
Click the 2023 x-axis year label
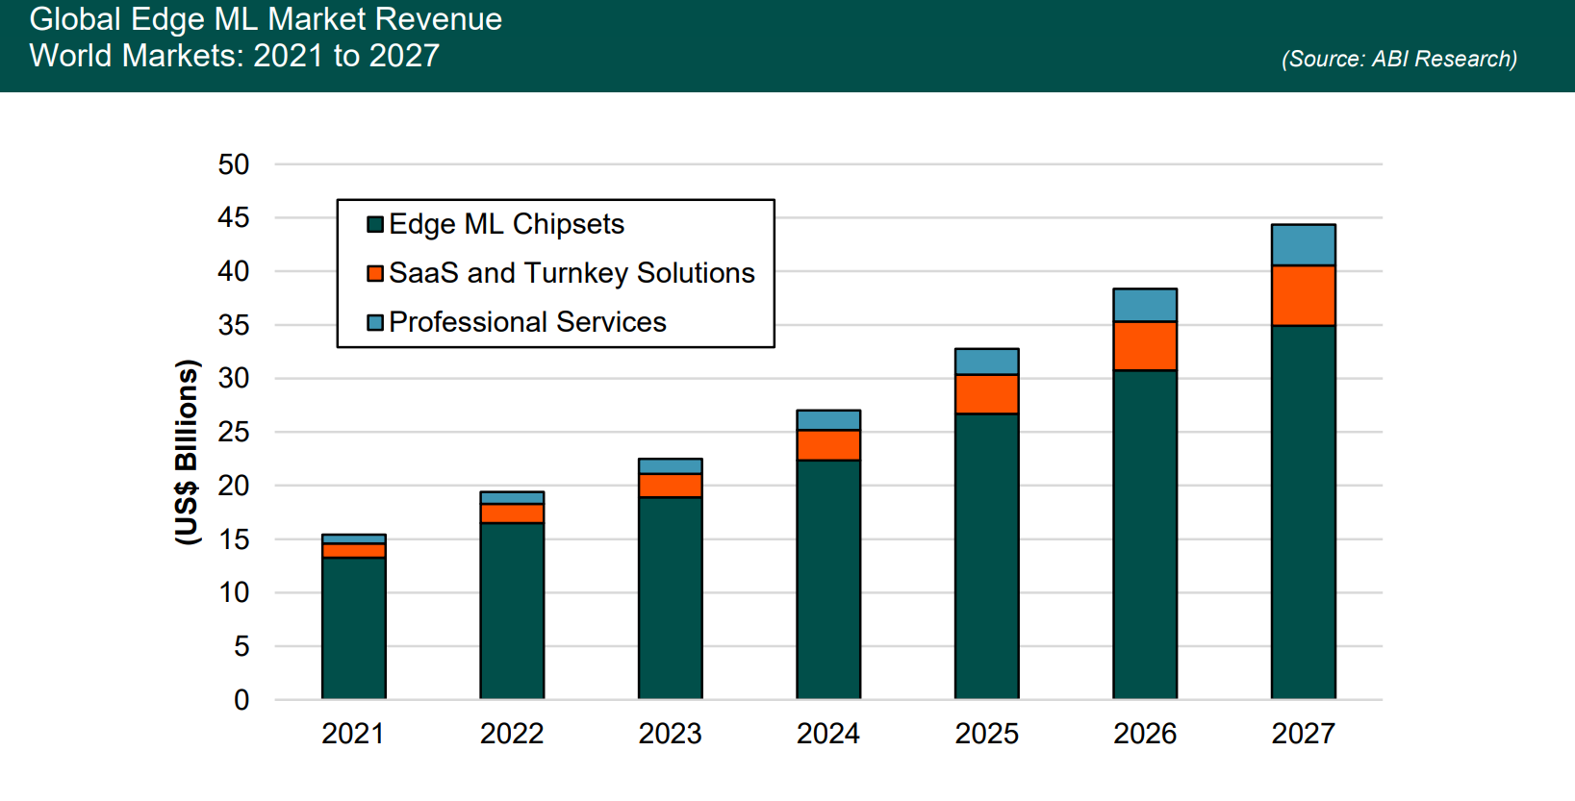point(670,734)
